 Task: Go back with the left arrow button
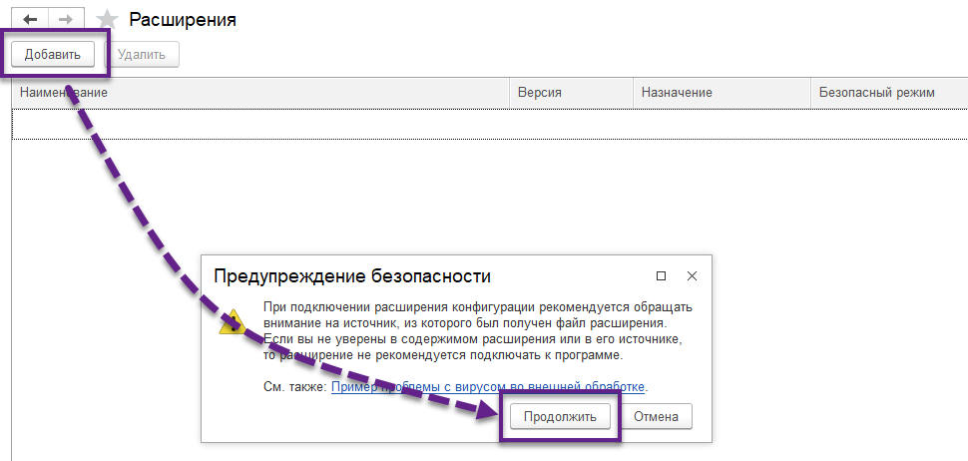(x=30, y=19)
